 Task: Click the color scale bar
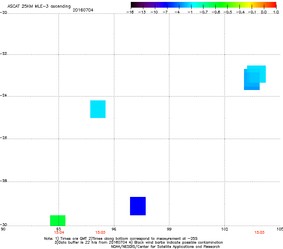click(203, 5)
